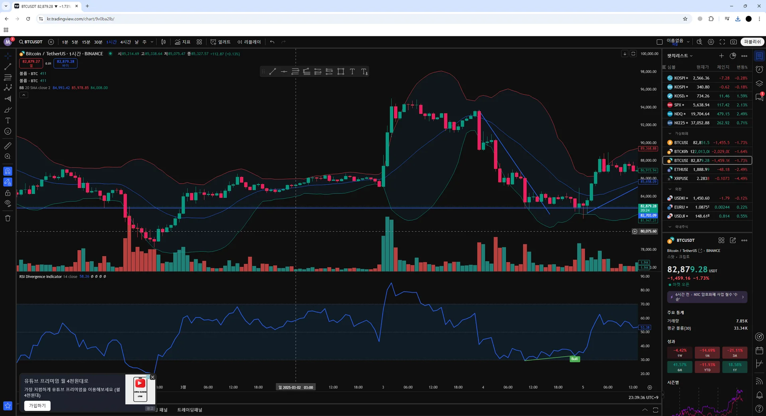Expand the timeframe intervals dropdown arrow
The width and height of the screenshot is (766, 416).
point(152,42)
